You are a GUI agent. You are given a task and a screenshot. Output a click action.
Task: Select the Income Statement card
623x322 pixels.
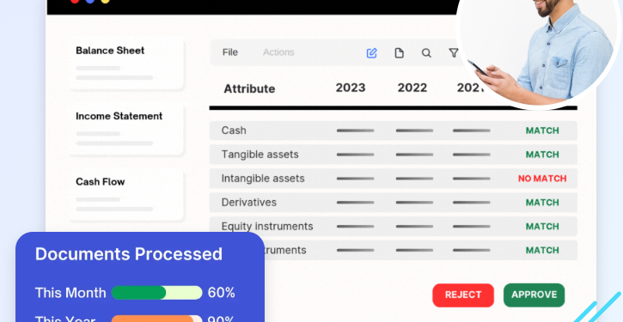(x=126, y=130)
